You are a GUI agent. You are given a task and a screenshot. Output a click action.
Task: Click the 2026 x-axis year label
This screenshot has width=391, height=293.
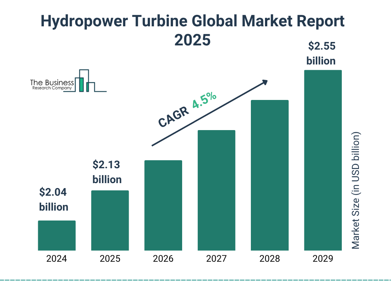(163, 259)
